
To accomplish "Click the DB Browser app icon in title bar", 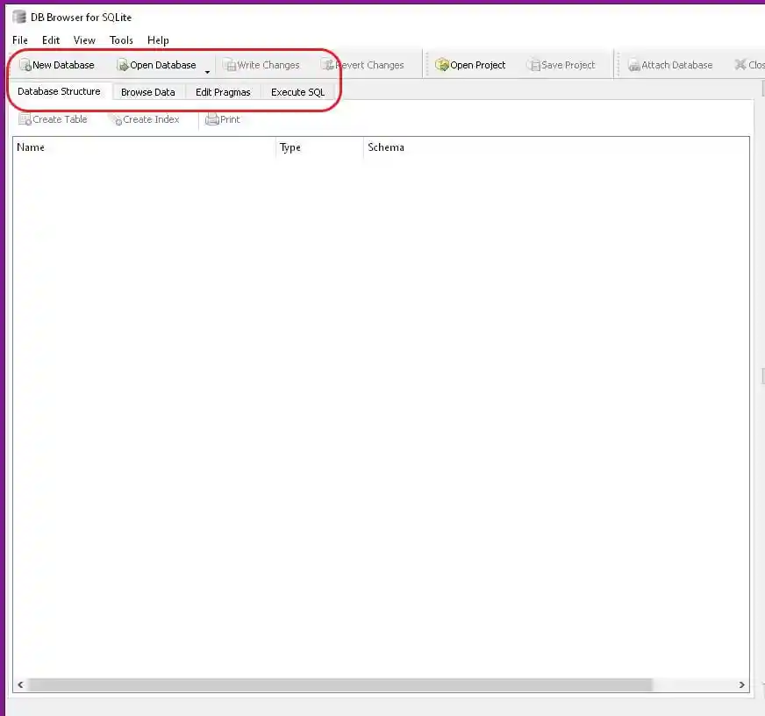I will coord(19,17).
